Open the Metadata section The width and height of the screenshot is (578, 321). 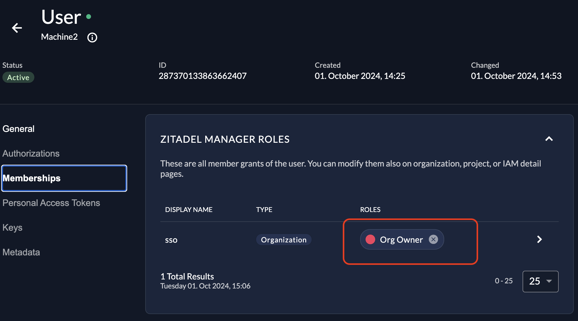21,252
